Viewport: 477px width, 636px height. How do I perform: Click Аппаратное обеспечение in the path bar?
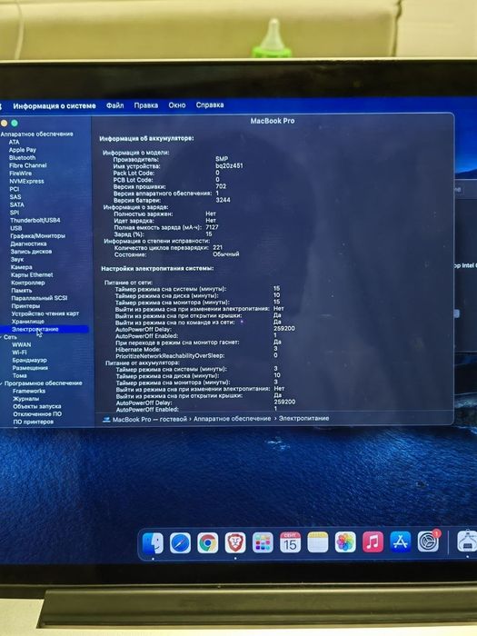tap(232, 419)
